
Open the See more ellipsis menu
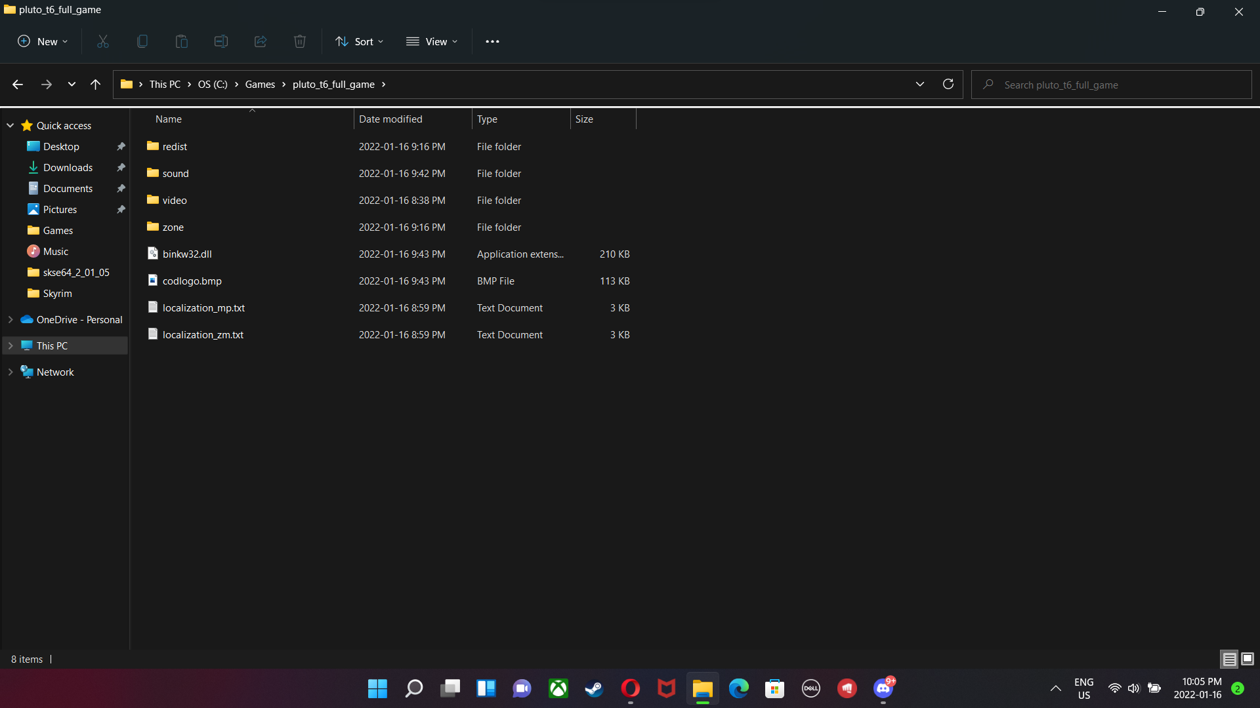pyautogui.click(x=492, y=41)
